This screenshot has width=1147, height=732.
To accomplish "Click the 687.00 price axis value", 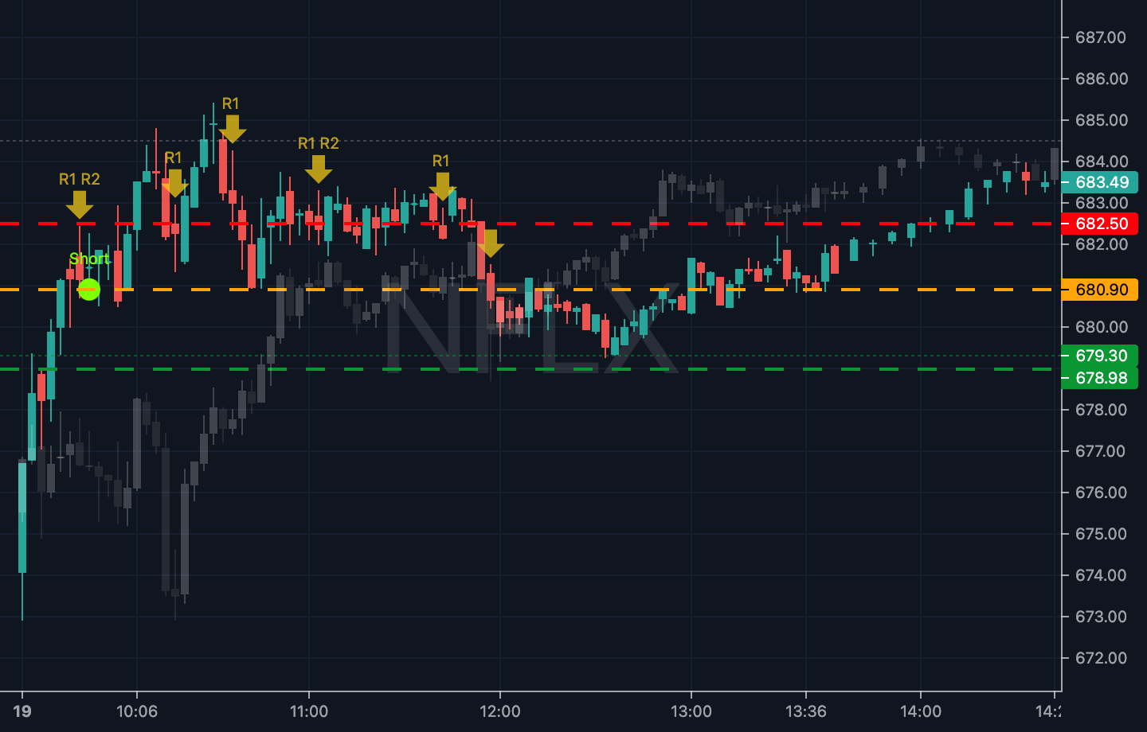I will point(1101,37).
